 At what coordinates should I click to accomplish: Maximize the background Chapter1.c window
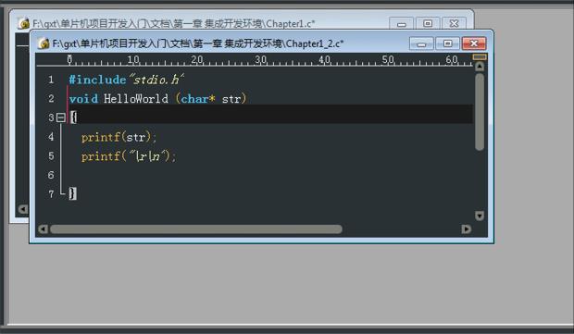click(428, 23)
